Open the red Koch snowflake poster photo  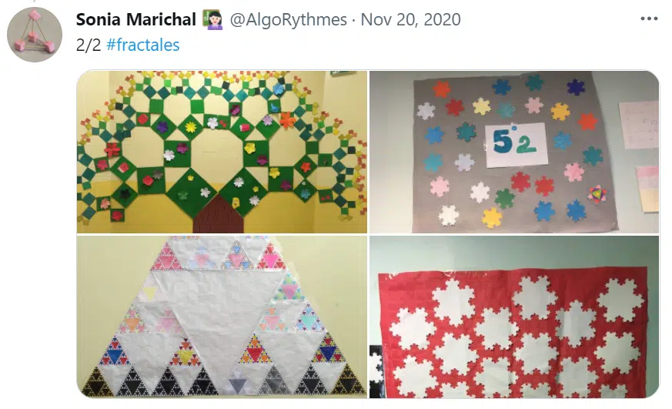pyautogui.click(x=514, y=317)
